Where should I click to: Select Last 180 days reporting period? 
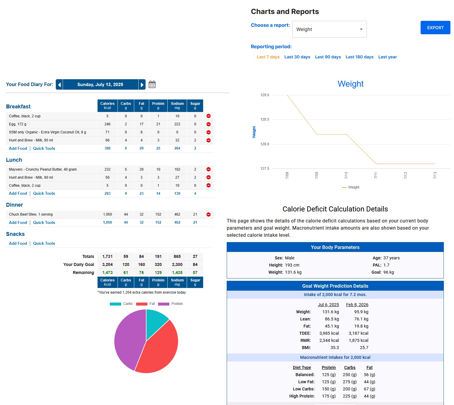click(359, 57)
